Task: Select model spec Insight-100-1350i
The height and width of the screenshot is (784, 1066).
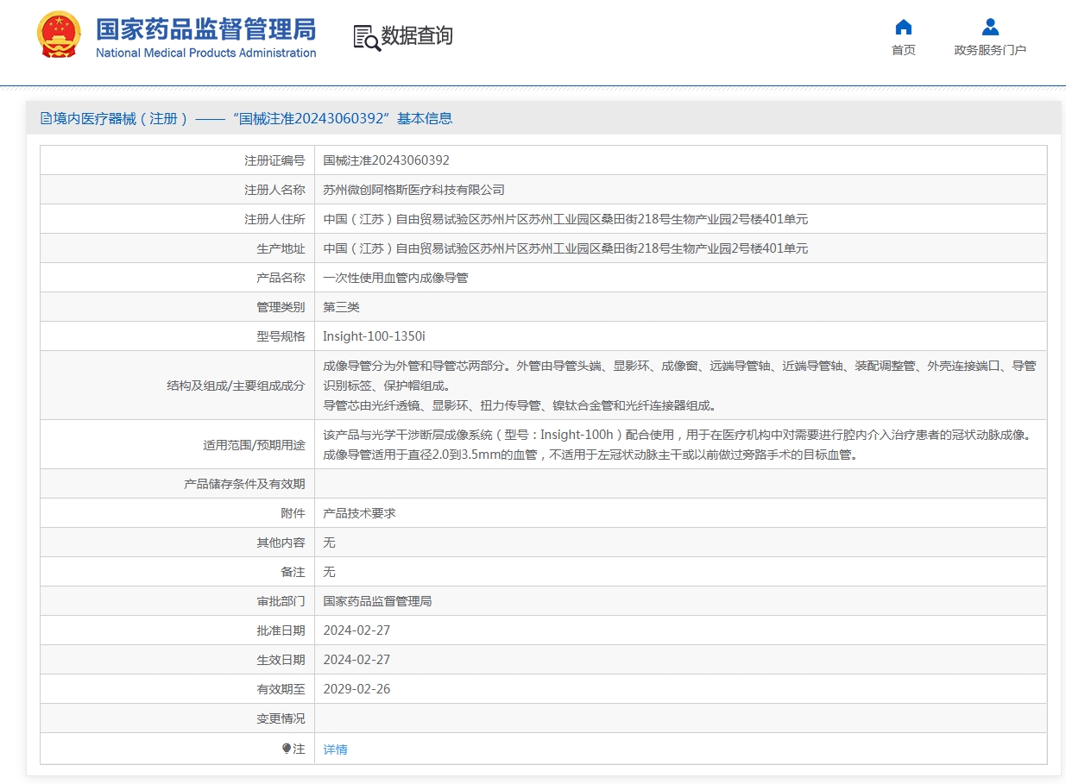Action: pyautogui.click(x=374, y=336)
